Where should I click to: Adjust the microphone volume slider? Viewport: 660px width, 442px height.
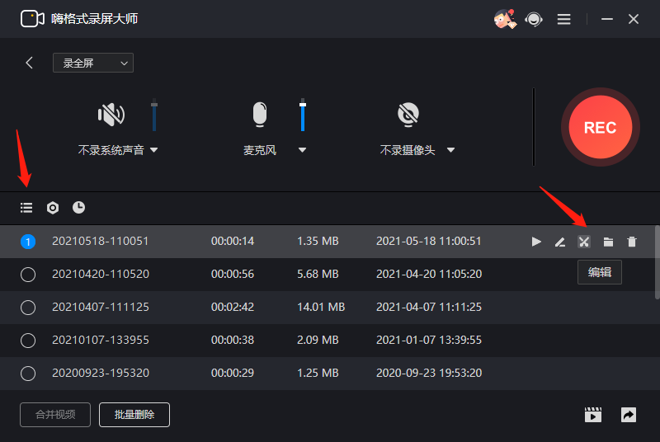(x=303, y=115)
